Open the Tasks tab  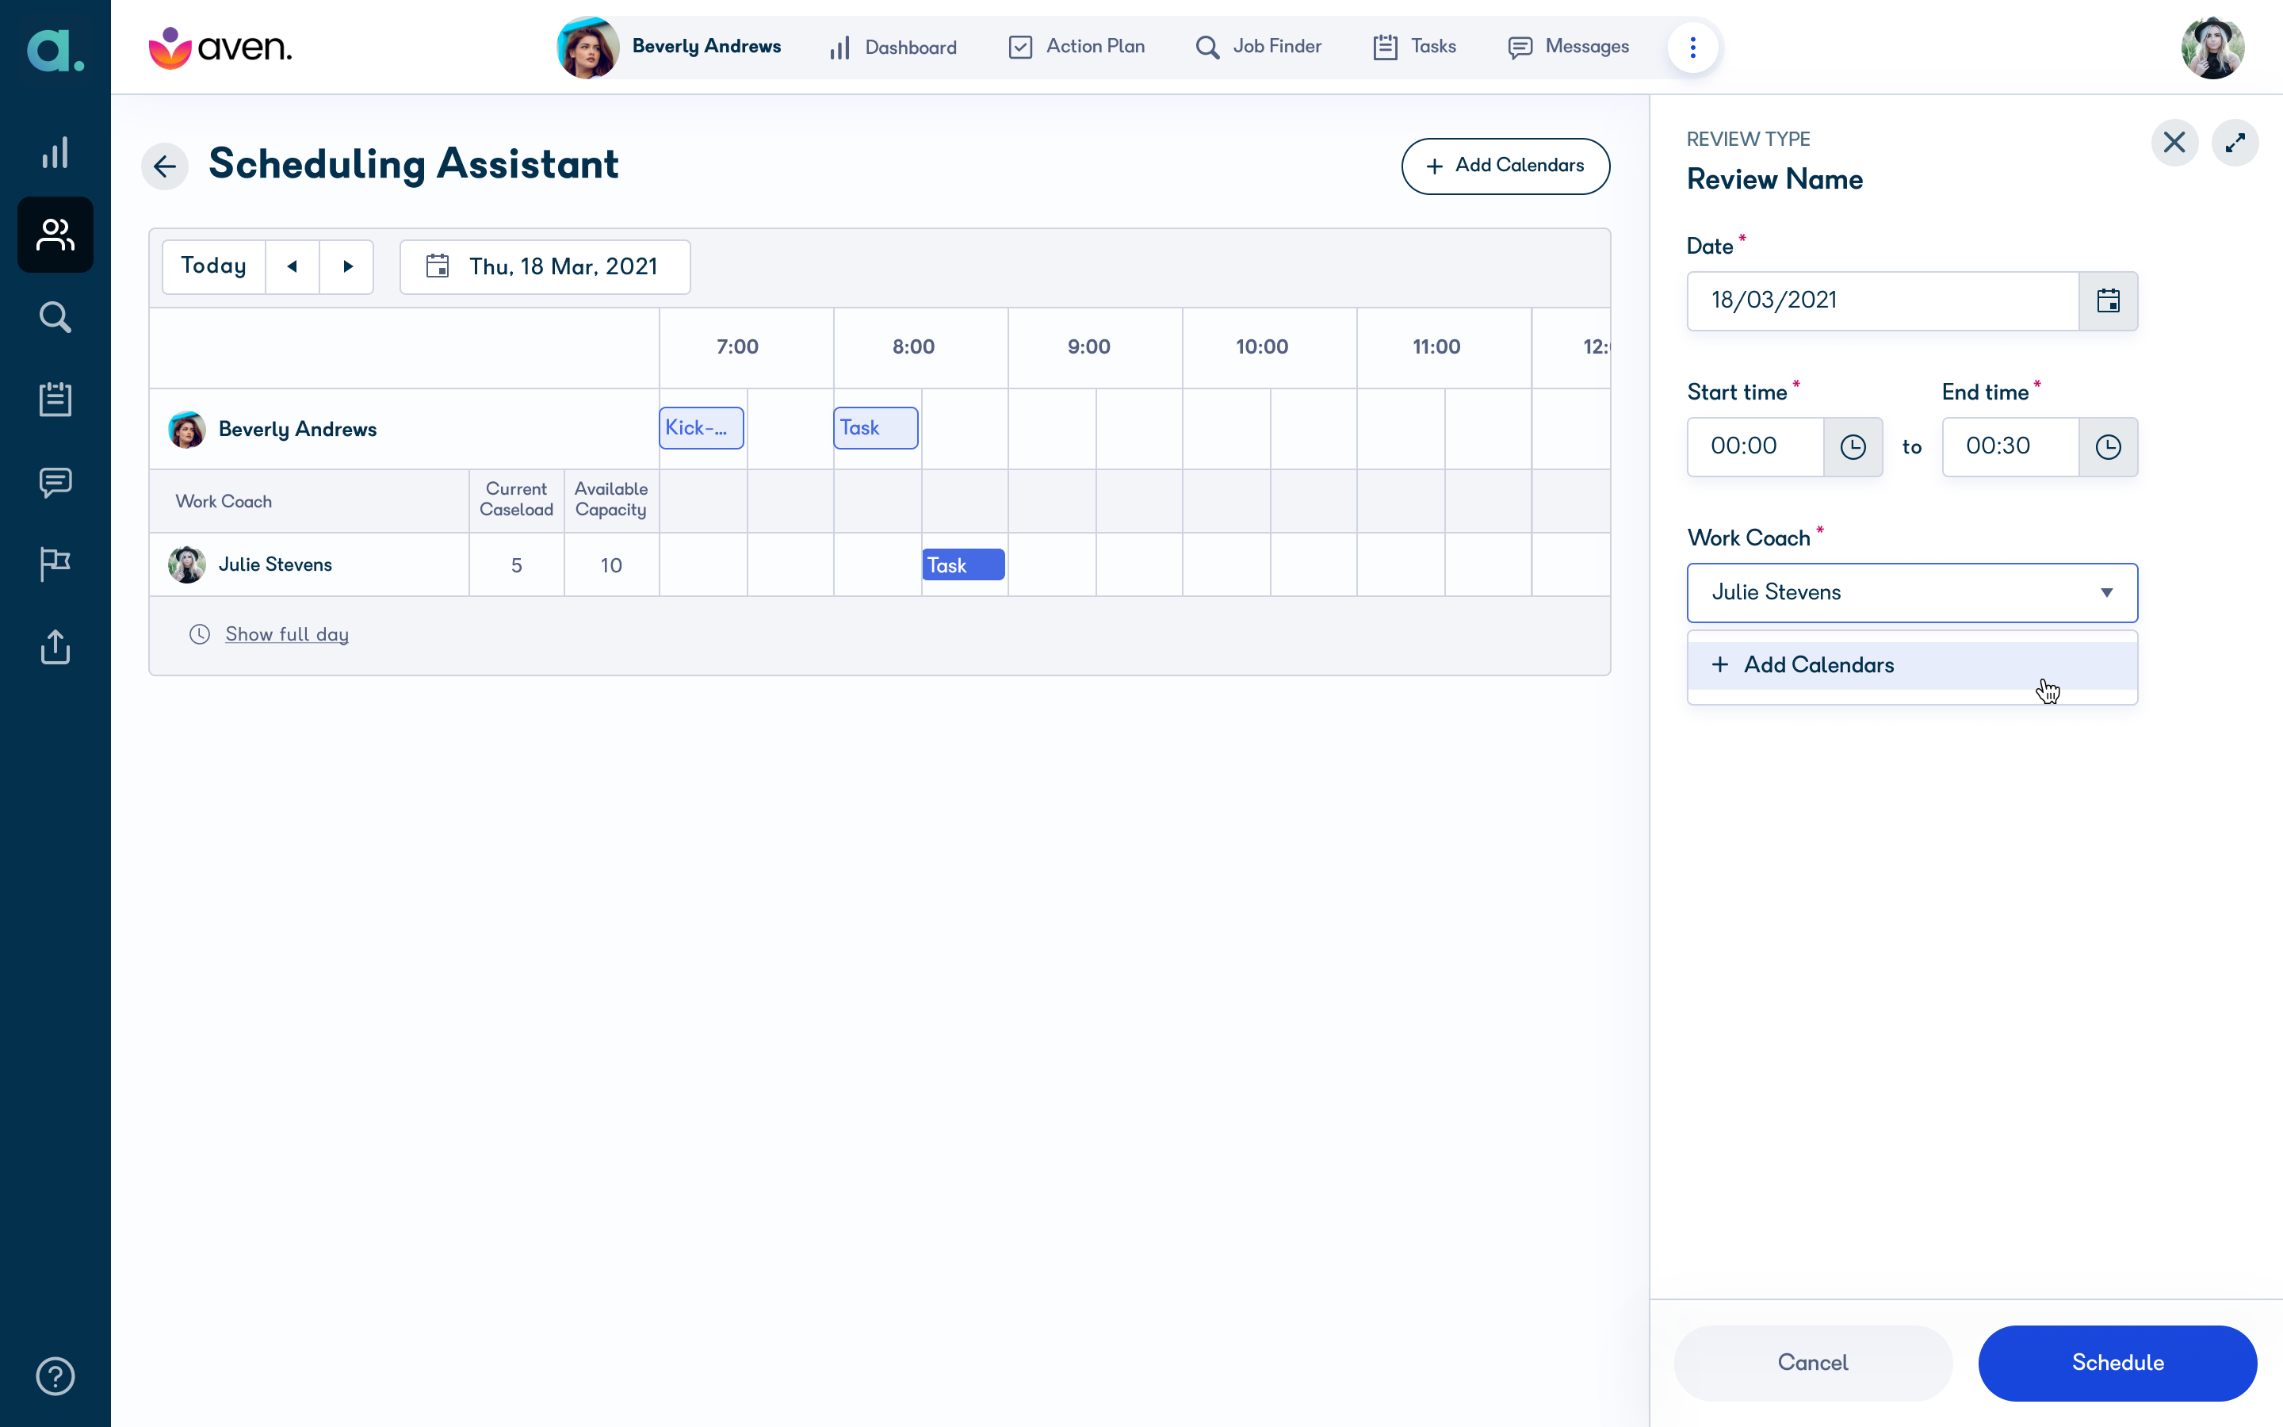coord(1414,48)
